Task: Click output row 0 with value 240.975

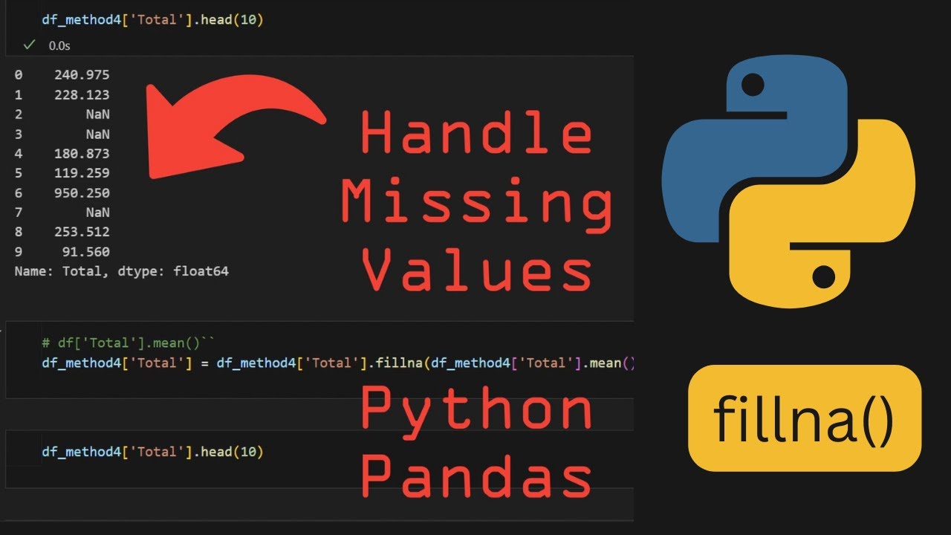Action: tap(62, 75)
